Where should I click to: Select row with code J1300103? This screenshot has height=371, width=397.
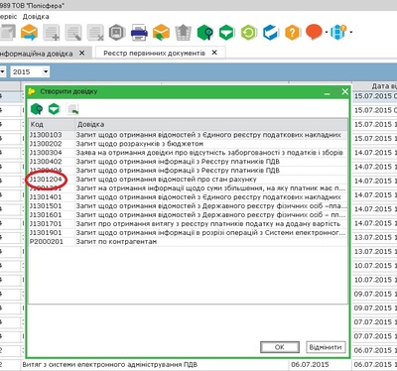click(x=188, y=135)
